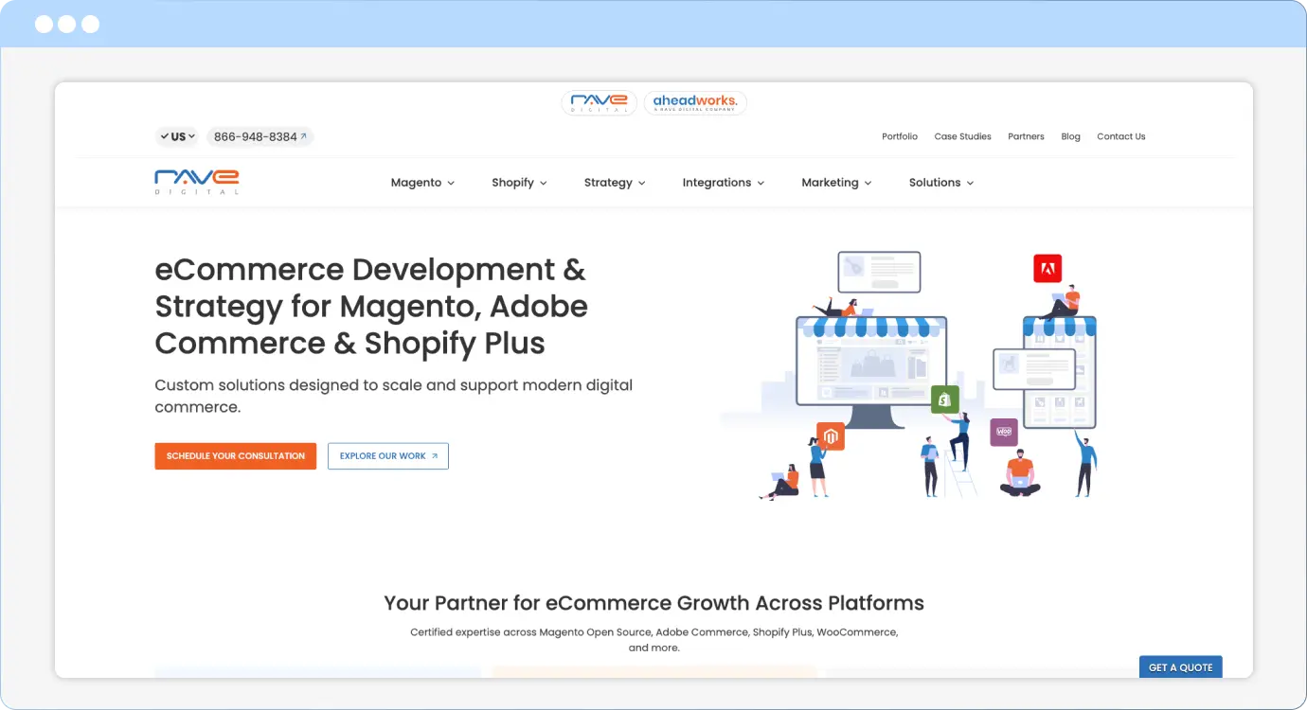Open the Integrations menu
The height and width of the screenshot is (710, 1307).
[723, 183]
